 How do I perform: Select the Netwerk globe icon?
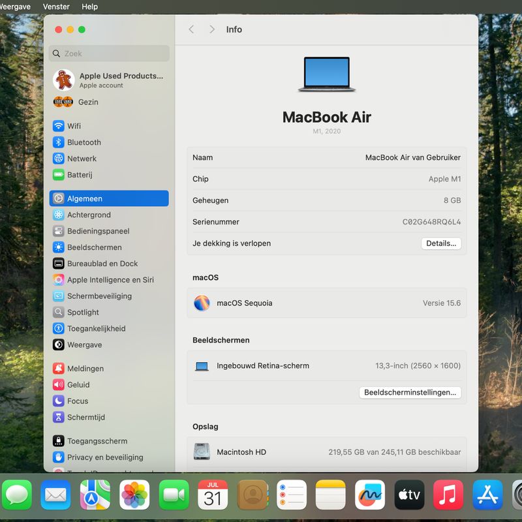coord(59,159)
